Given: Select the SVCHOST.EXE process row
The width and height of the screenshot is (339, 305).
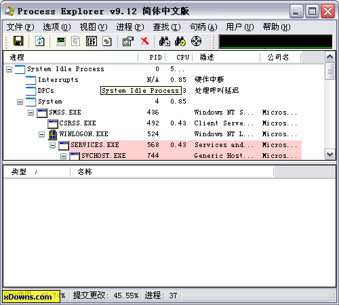Looking at the screenshot, I should tap(153, 155).
